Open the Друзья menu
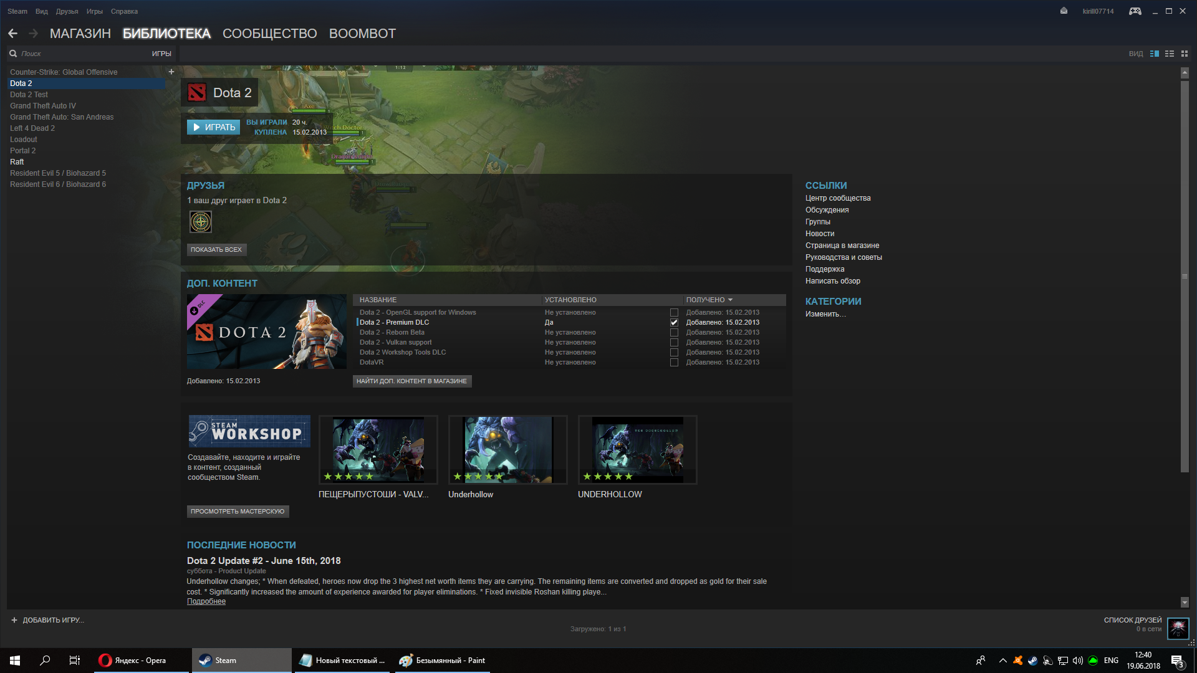The height and width of the screenshot is (673, 1197). (x=67, y=11)
